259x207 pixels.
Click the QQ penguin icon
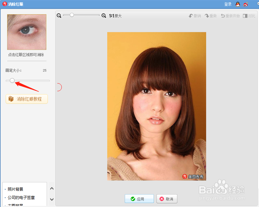(x=238, y=4)
